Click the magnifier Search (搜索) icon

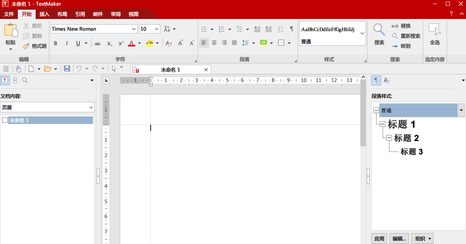(x=379, y=29)
